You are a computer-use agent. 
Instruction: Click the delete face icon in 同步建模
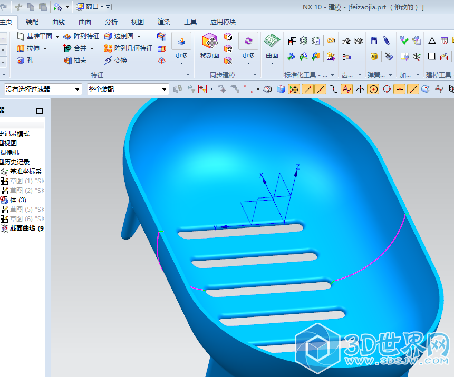pyautogui.click(x=228, y=61)
